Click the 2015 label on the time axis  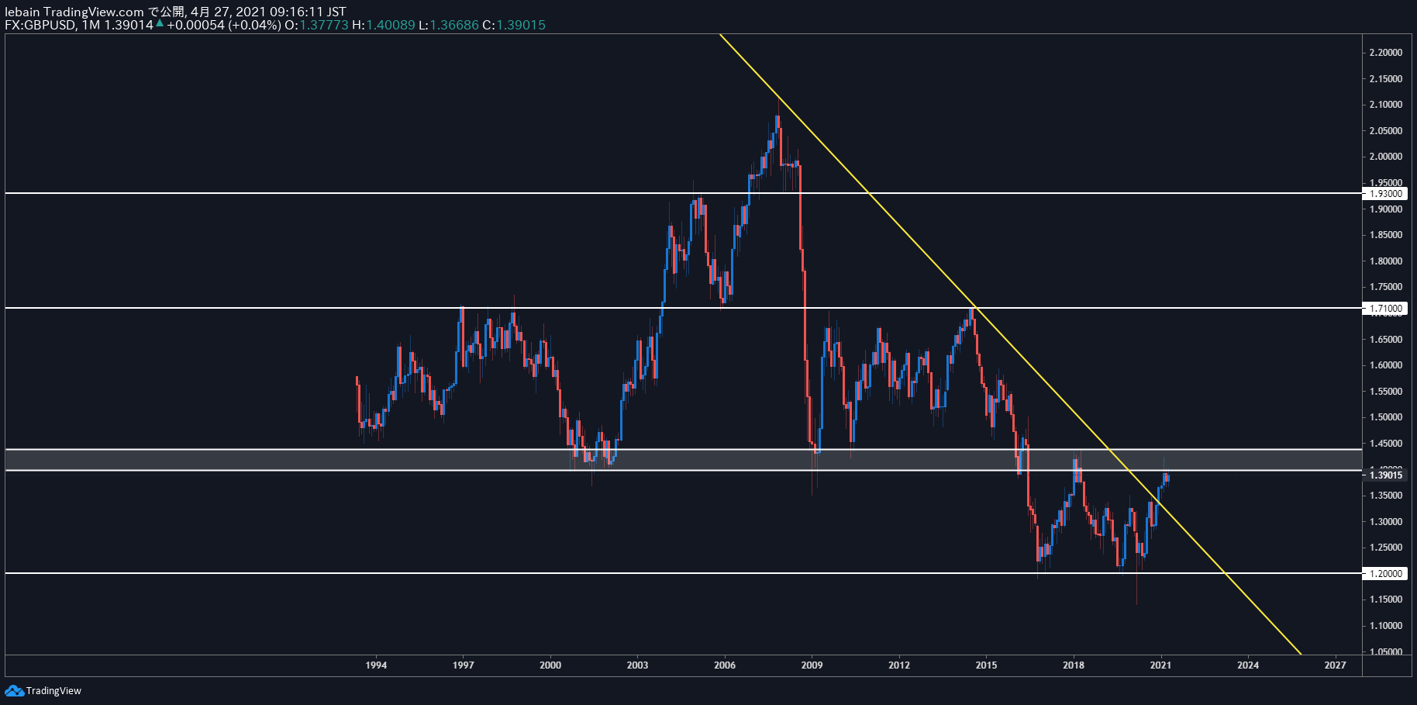tap(986, 665)
